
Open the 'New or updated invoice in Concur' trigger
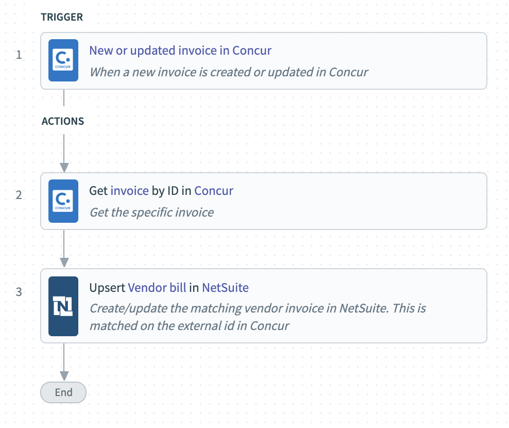(x=180, y=51)
